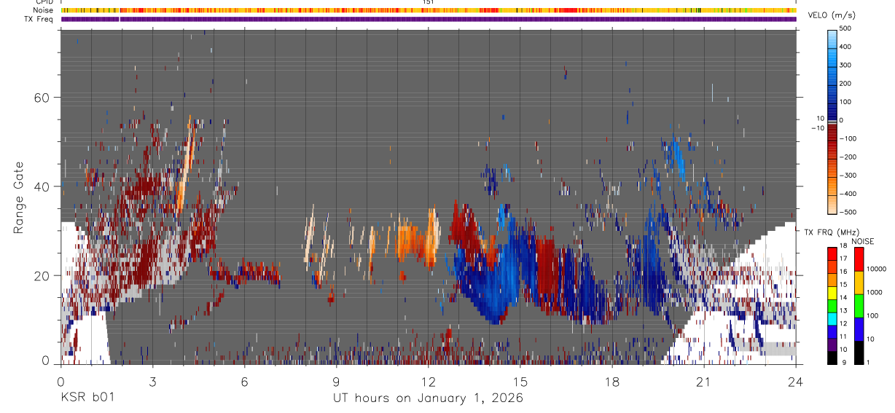Click the '11' label on the TX FRQ scale

coord(844,338)
